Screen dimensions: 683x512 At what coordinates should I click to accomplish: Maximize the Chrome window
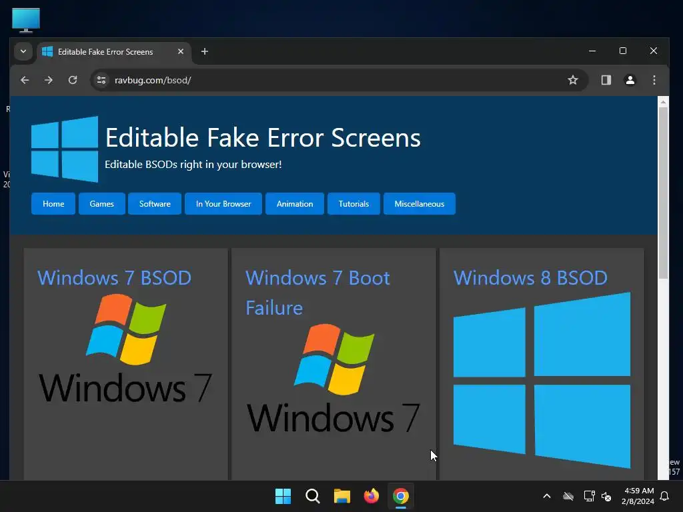[623, 51]
